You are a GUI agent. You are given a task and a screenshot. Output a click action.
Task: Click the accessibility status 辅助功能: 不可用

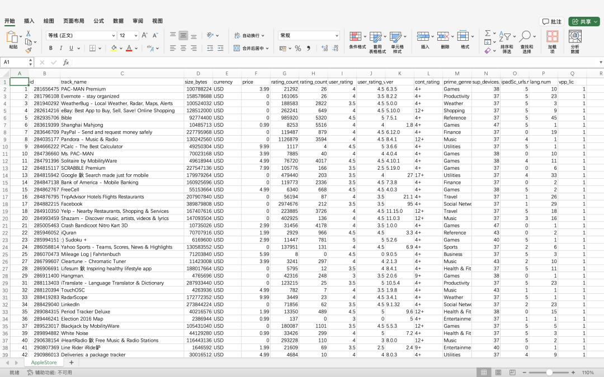[49, 373]
